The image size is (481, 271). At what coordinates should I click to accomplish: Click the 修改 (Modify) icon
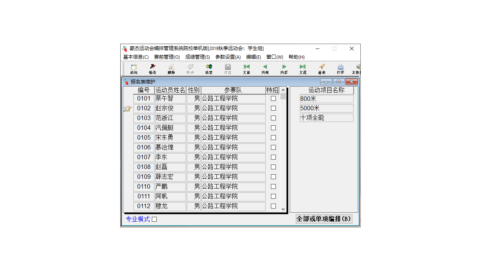point(152,69)
